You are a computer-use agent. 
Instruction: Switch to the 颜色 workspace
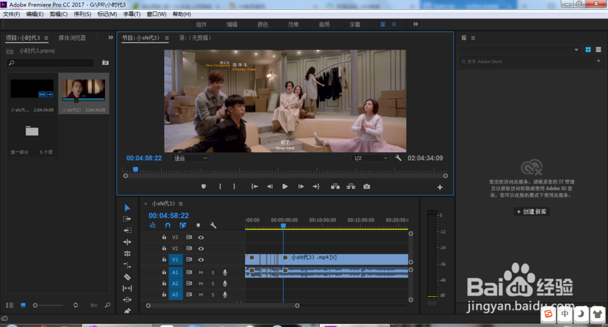[263, 24]
